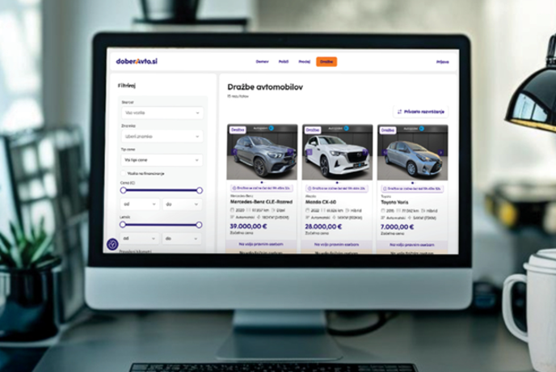Click the 39.000,00 € price
The width and height of the screenshot is (556, 372).
coord(248,226)
